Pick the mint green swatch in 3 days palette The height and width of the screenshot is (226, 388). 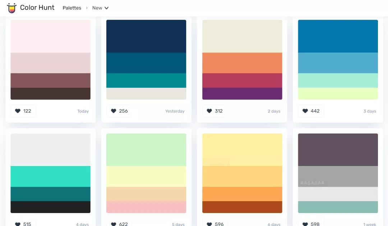(338, 80)
